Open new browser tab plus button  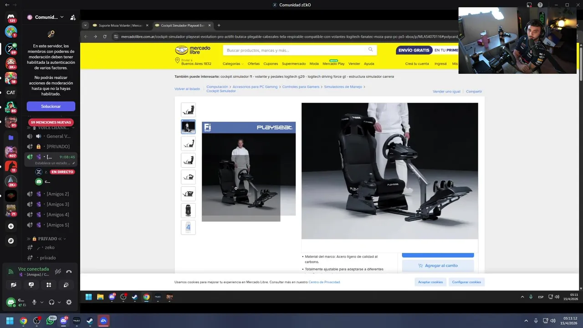tap(219, 26)
